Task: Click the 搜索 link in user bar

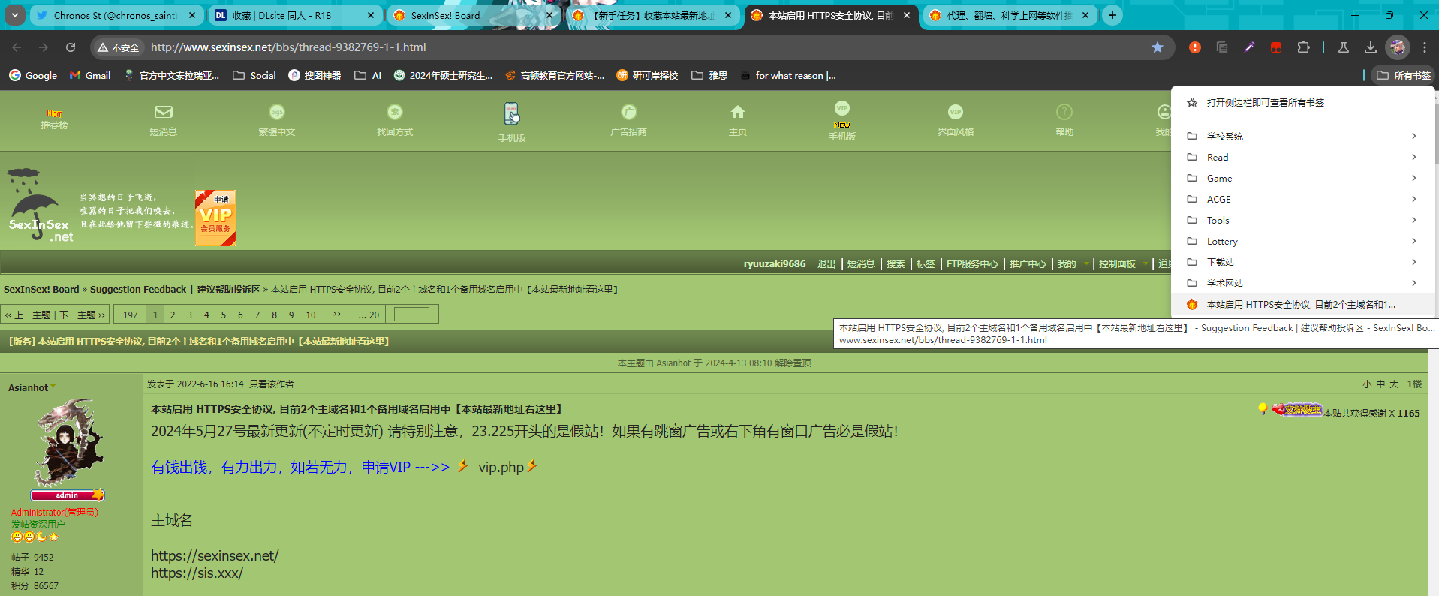Action: click(895, 263)
